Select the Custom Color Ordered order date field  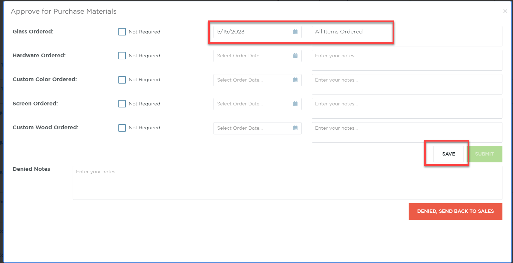click(258, 80)
